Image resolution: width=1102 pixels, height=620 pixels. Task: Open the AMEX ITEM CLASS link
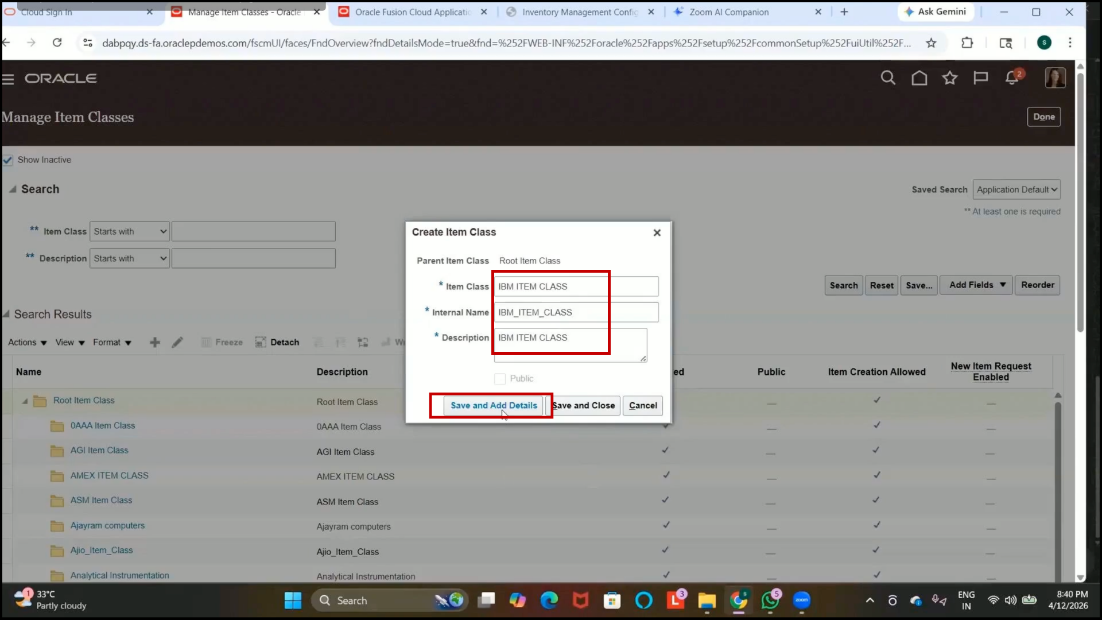(x=109, y=475)
